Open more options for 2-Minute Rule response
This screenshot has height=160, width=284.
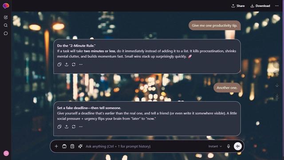81,64
